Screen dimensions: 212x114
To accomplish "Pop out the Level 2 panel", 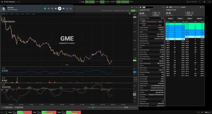I will coord(200,7).
